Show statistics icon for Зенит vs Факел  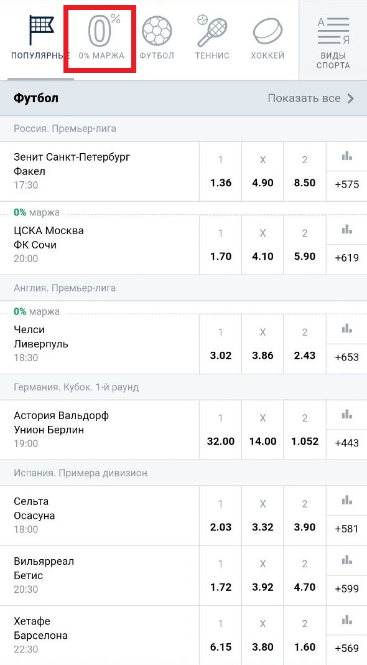coord(346,156)
